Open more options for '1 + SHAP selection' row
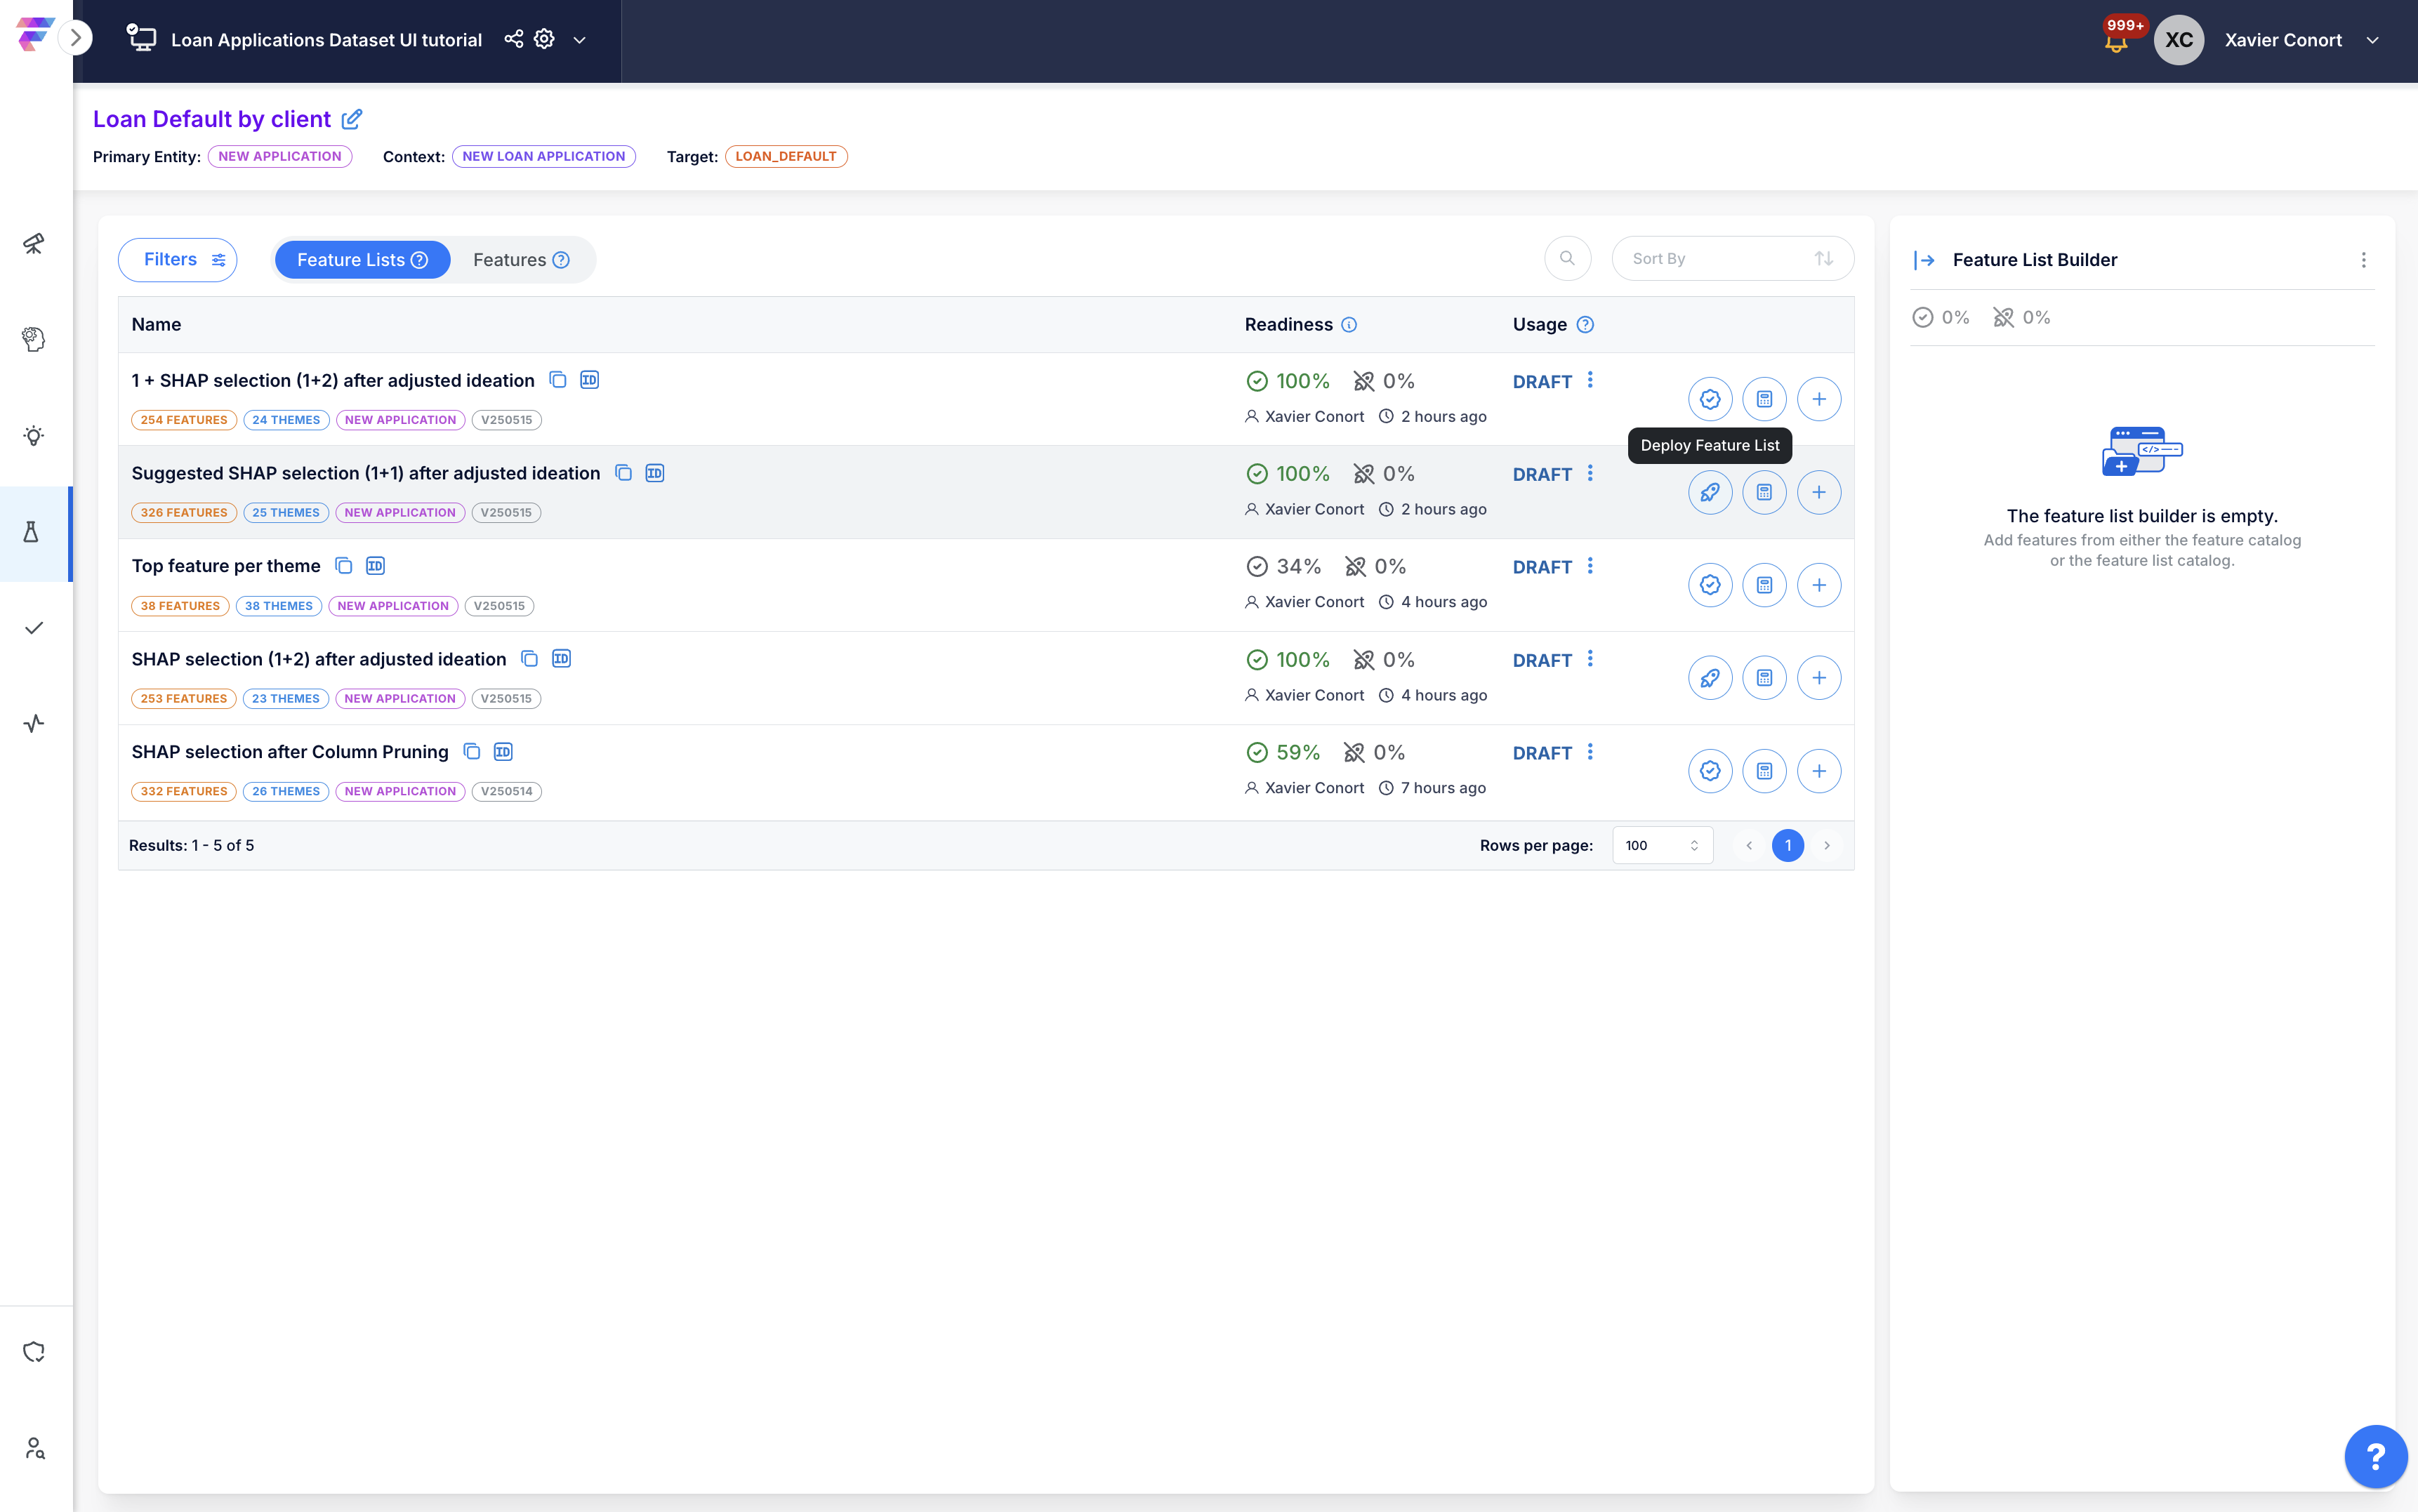Screen dimensions: 2418x1512 1590,380
